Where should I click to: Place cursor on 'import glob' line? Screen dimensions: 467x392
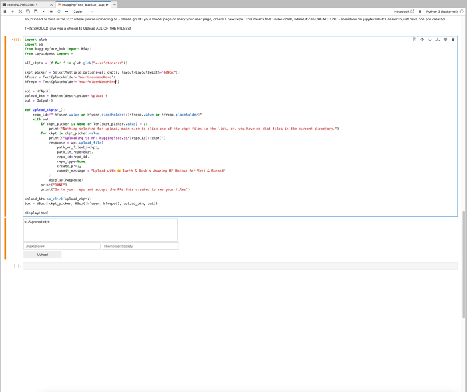(36, 40)
